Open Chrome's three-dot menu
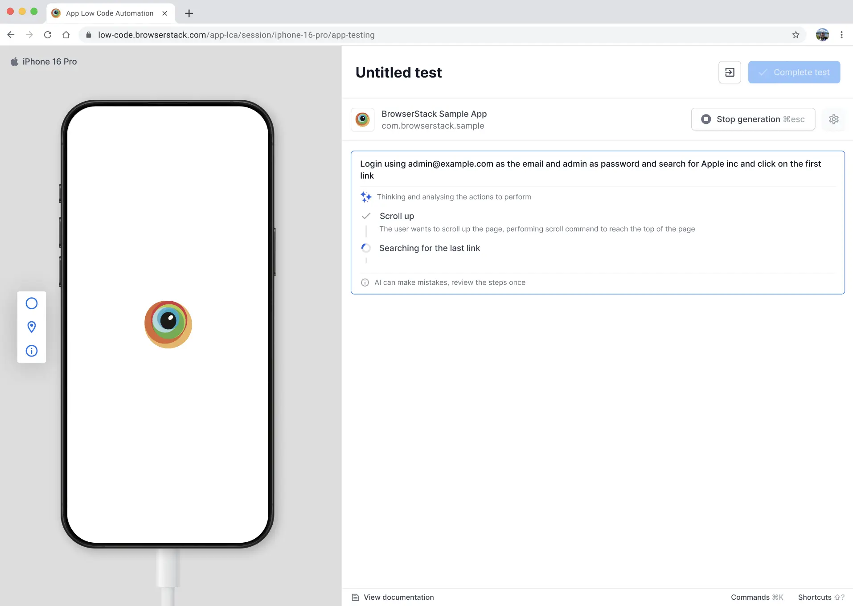 coord(842,35)
